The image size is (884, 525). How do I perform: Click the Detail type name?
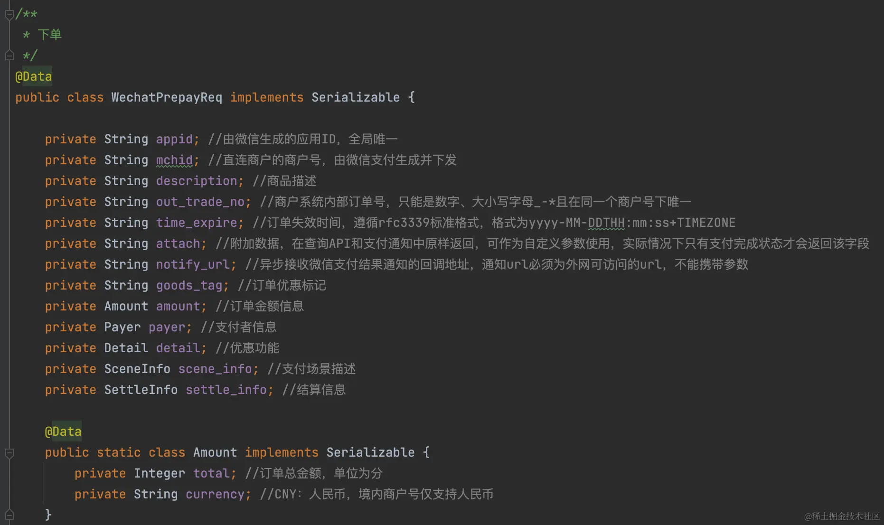coord(126,348)
